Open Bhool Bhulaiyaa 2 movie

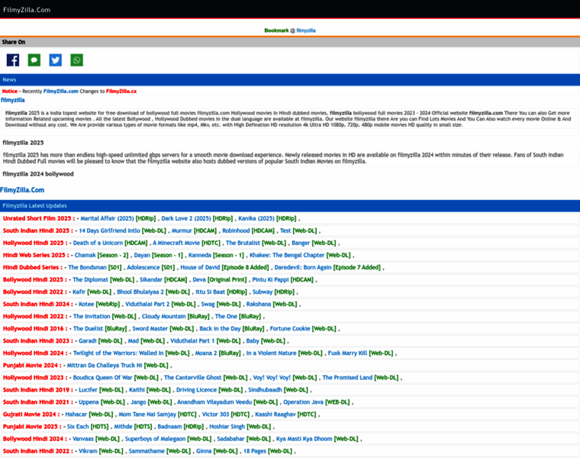tap(140, 292)
